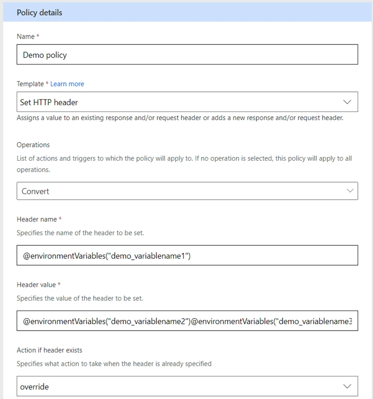Click the Learn more link beside Template
The image size is (373, 399).
[67, 84]
